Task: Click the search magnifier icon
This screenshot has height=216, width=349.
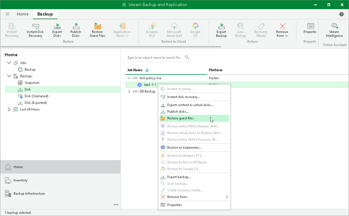Action: point(187,58)
